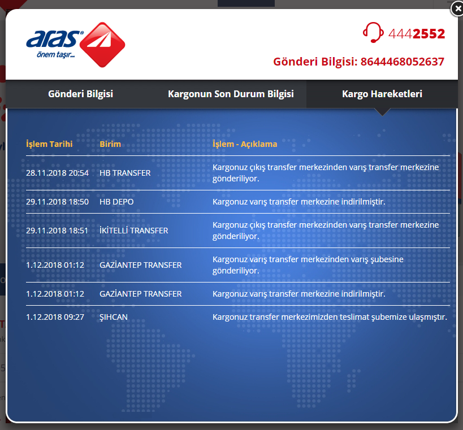Click the ŞIHCAN branch entry
463x430 pixels.
pyautogui.click(x=114, y=317)
